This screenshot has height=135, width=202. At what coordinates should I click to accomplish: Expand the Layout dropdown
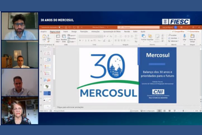click(72, 35)
